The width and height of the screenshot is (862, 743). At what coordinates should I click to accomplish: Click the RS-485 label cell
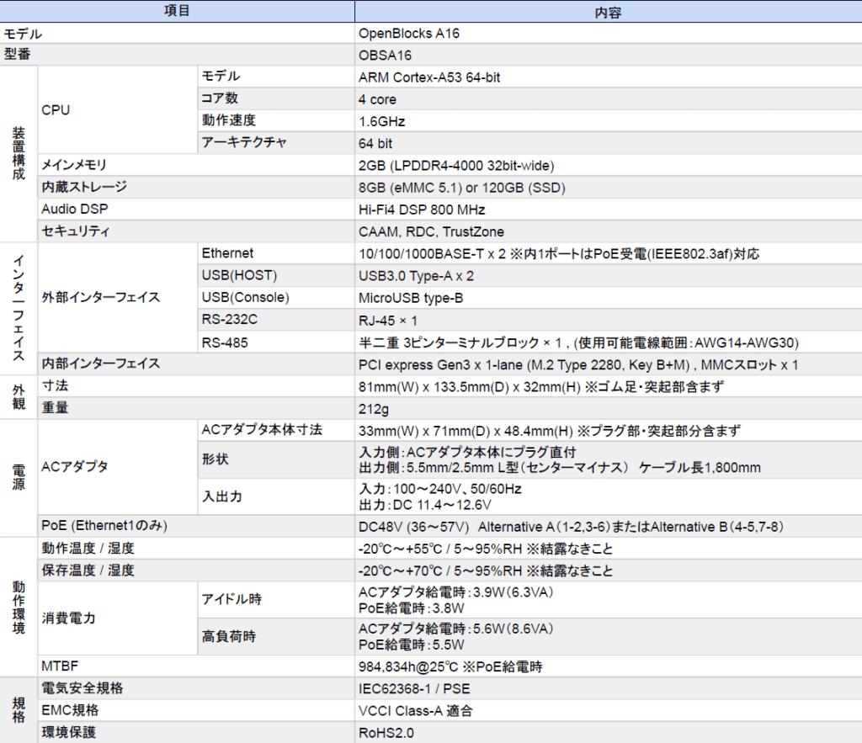point(225,342)
